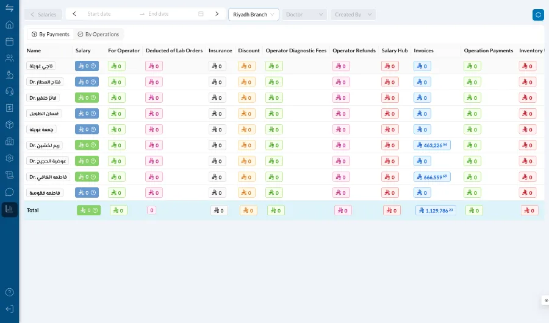Open the bar chart Reports icon in the sidebar

click(x=9, y=209)
